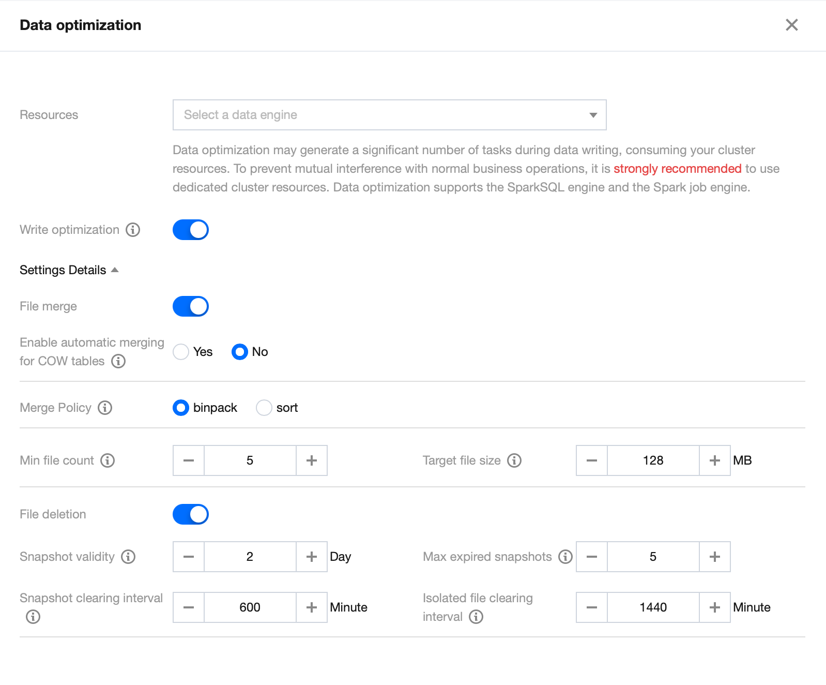Click info icon beside Max expired snapshots
This screenshot has width=826, height=685.
coord(565,557)
